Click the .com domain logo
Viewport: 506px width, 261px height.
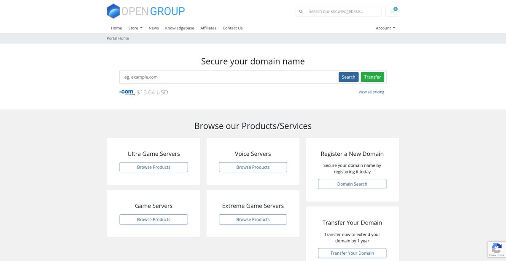click(x=127, y=92)
